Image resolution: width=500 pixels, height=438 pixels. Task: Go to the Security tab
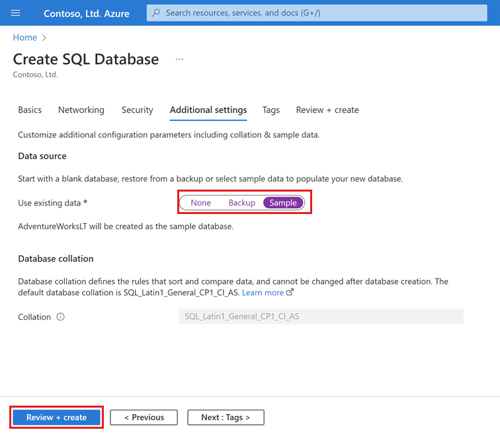tap(137, 110)
